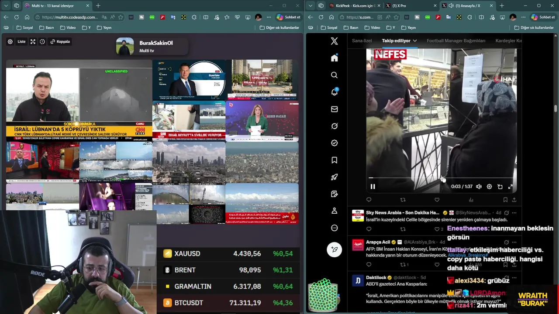
Task: Favorite the Multi tv page with the star
Action: (x=121, y=17)
